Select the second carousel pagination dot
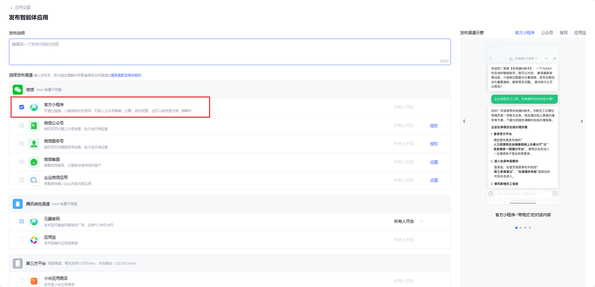 [x=520, y=228]
